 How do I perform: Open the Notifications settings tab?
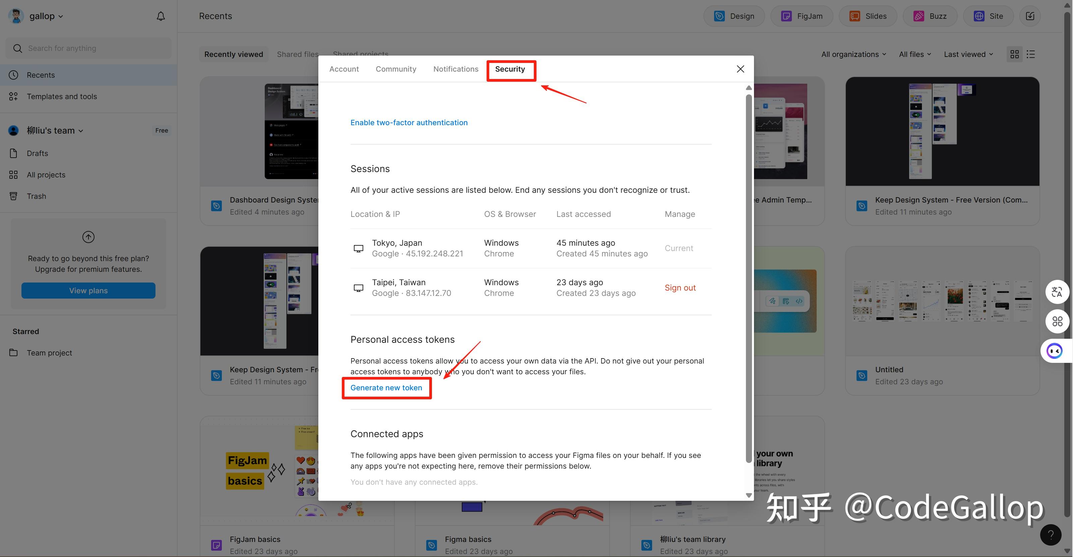(x=456, y=69)
